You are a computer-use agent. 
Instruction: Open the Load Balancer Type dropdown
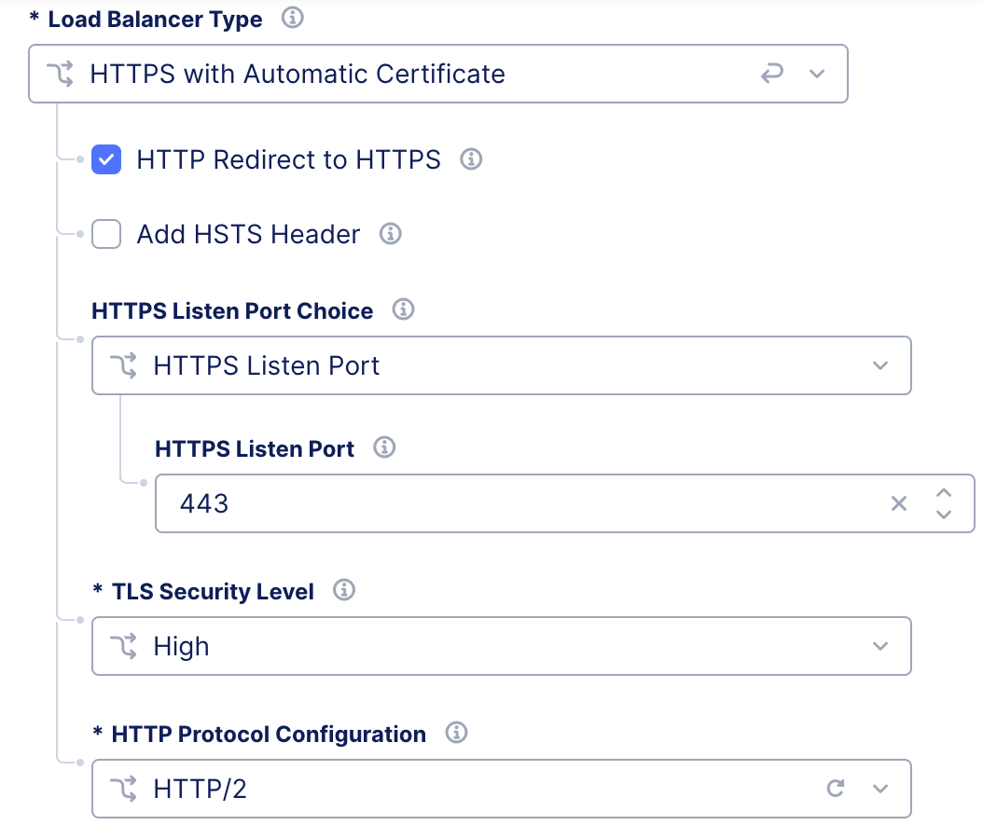(x=818, y=73)
